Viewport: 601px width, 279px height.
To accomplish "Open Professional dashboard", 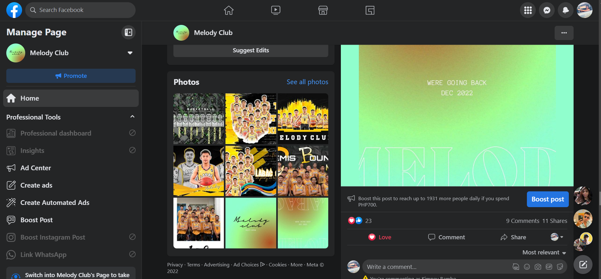I will [71, 133].
